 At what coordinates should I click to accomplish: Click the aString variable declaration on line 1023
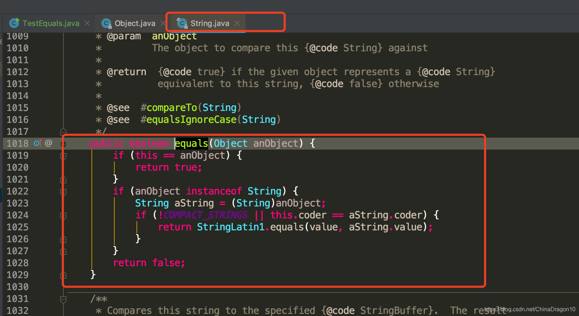[194, 203]
